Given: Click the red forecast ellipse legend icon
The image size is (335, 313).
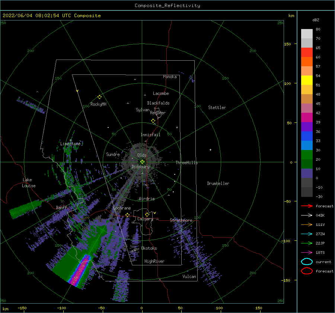Looking at the screenshot, I should coord(307,271).
